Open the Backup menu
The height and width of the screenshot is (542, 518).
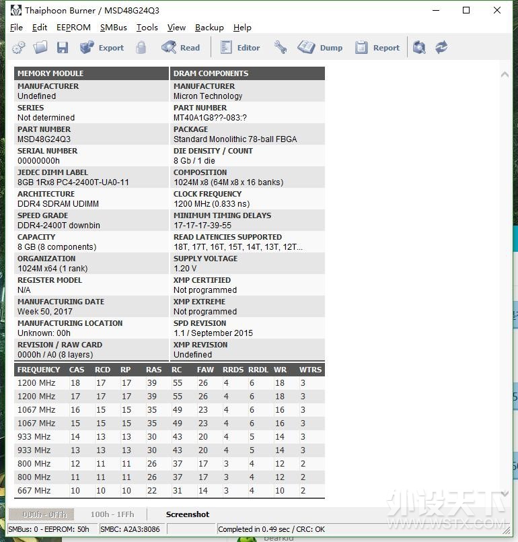(x=209, y=28)
